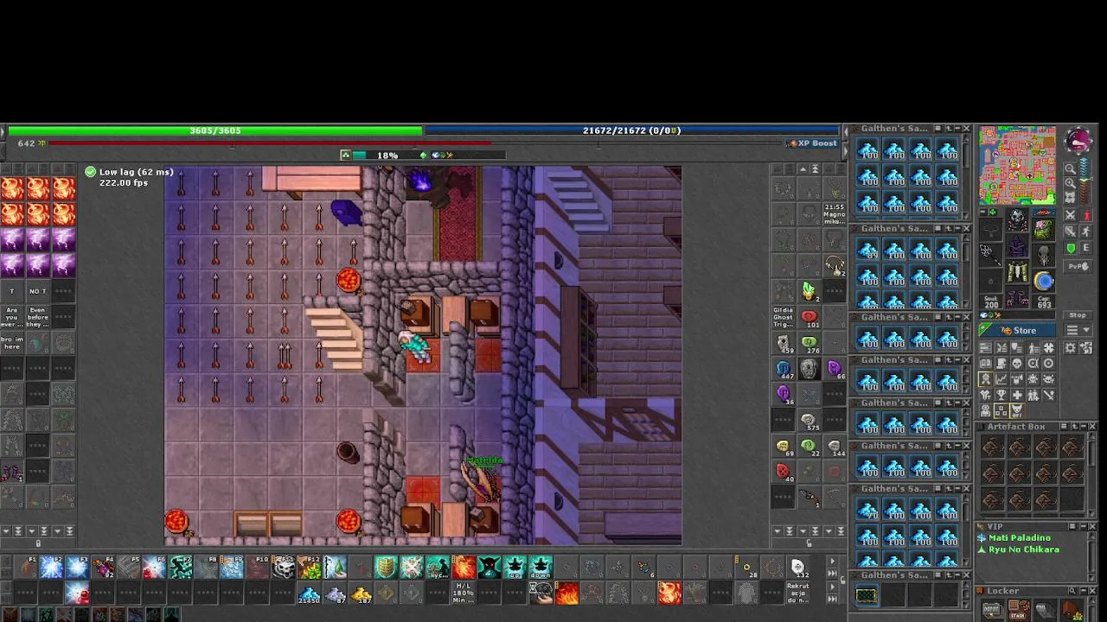Click the Stop button
This screenshot has height=622, width=1107.
1078,315
